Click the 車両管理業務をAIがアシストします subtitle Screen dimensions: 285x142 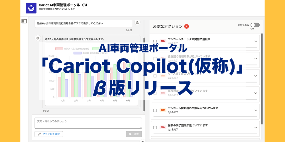tap(57, 9)
